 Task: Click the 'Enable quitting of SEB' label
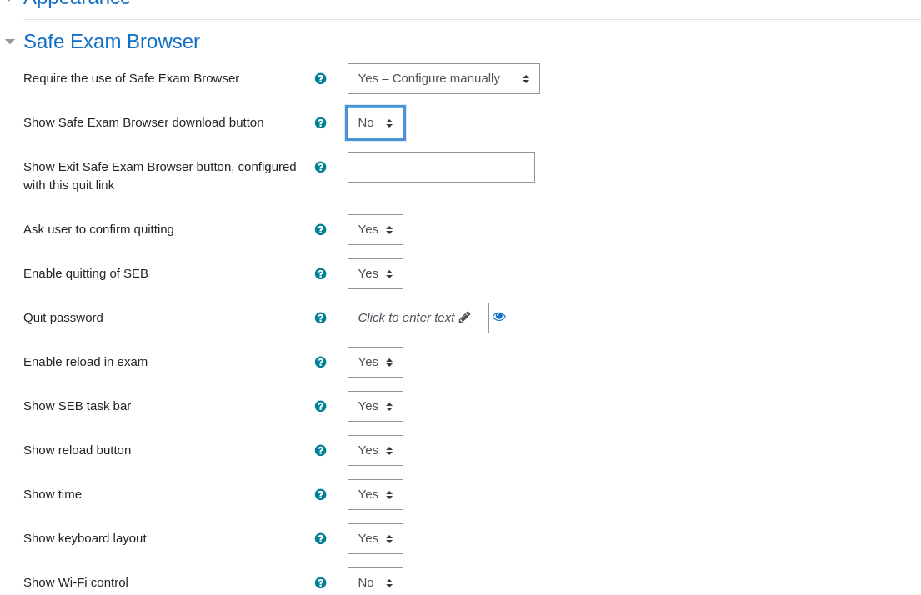[86, 273]
